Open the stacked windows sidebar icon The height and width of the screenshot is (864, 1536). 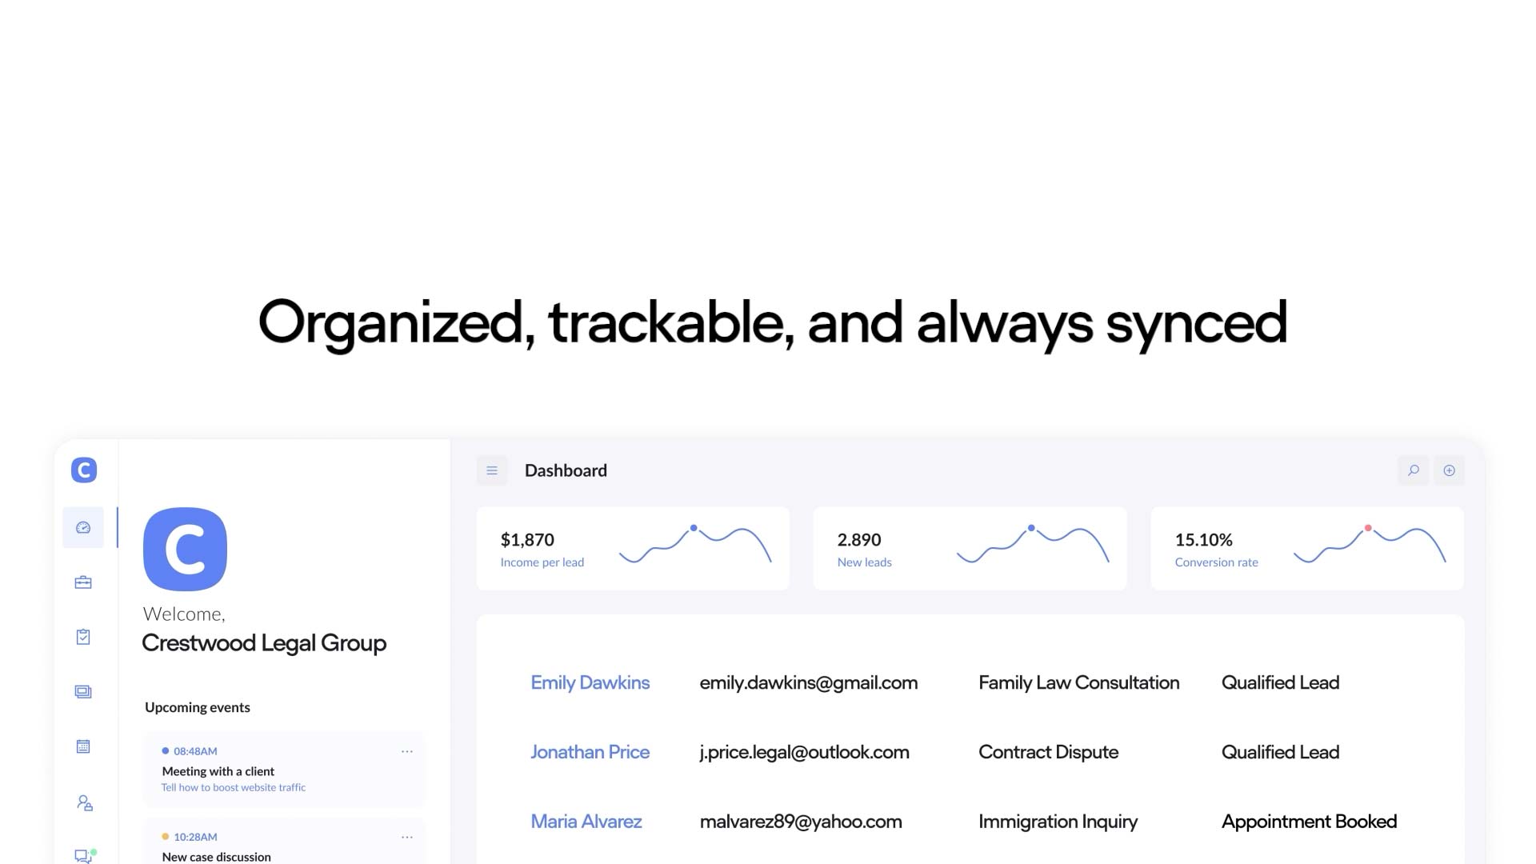click(83, 692)
